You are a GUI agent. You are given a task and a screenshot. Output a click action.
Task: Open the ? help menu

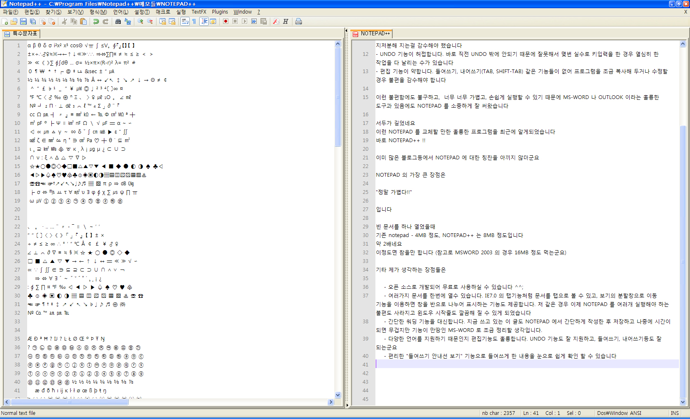(259, 12)
